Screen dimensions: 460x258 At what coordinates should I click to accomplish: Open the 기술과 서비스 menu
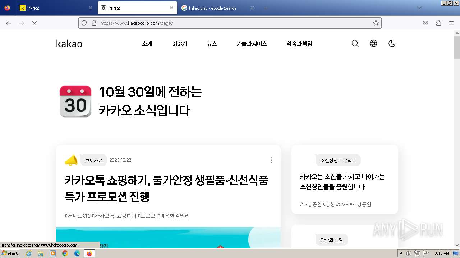click(x=252, y=44)
